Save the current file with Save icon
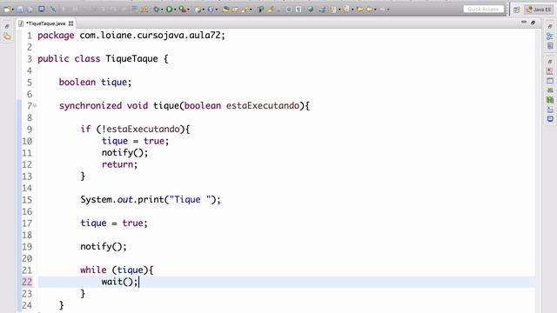This screenshot has height=313, width=557. pos(20,10)
